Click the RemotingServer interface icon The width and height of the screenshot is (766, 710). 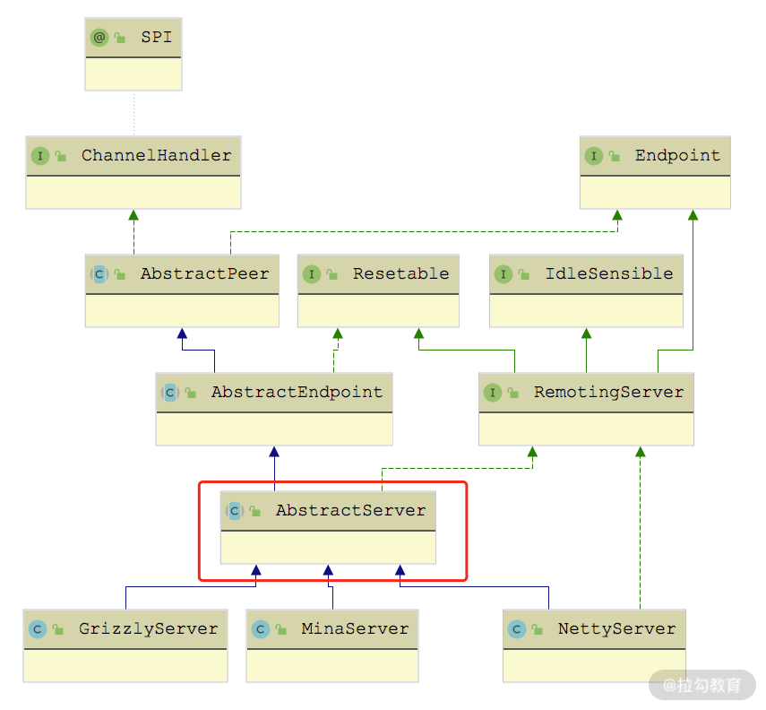tap(493, 393)
